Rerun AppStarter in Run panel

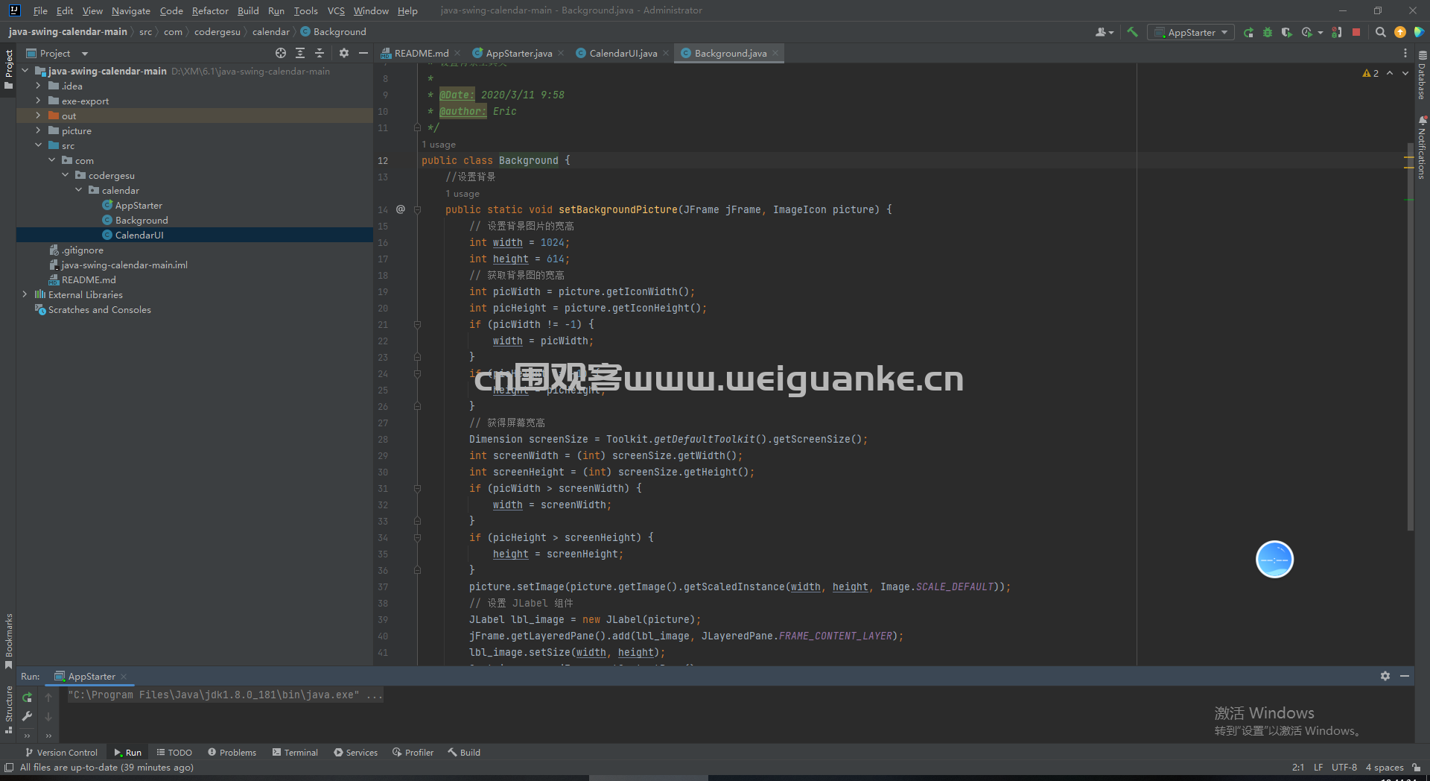27,698
